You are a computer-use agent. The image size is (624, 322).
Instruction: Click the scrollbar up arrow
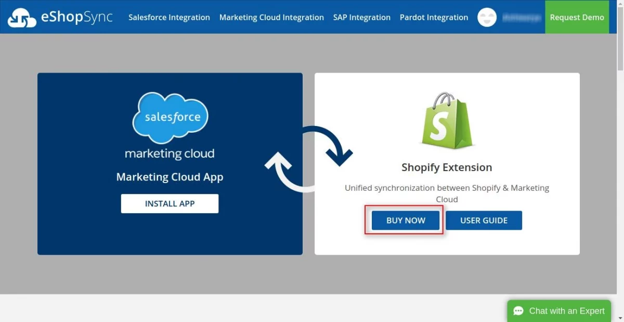tap(620, 4)
